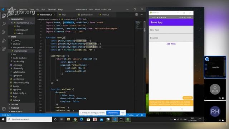Viewport: 229px width, 129px height.
Task: Click Hide in the screen share bar
Action: coord(122,113)
